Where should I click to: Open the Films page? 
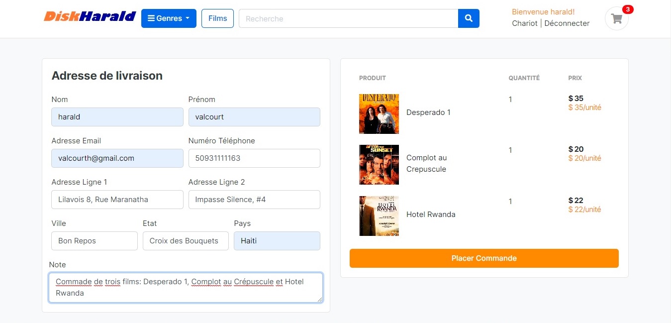(x=217, y=18)
